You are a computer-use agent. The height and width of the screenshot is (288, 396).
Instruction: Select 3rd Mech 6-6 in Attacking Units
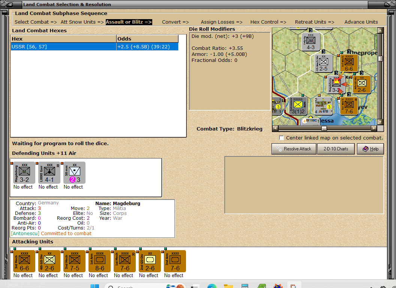click(24, 261)
